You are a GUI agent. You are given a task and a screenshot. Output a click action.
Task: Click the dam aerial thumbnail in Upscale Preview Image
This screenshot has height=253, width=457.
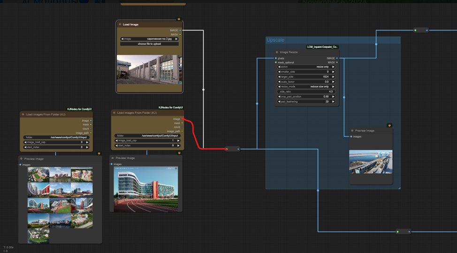click(x=371, y=162)
